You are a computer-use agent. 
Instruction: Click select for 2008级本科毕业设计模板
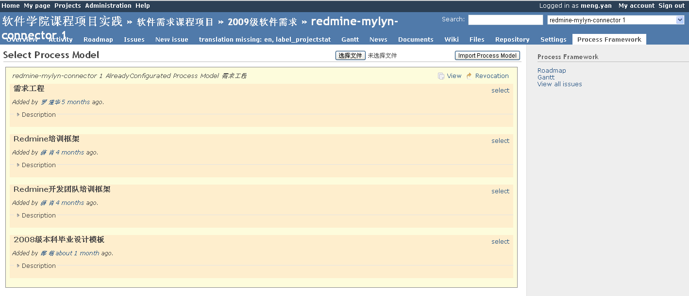pos(500,242)
